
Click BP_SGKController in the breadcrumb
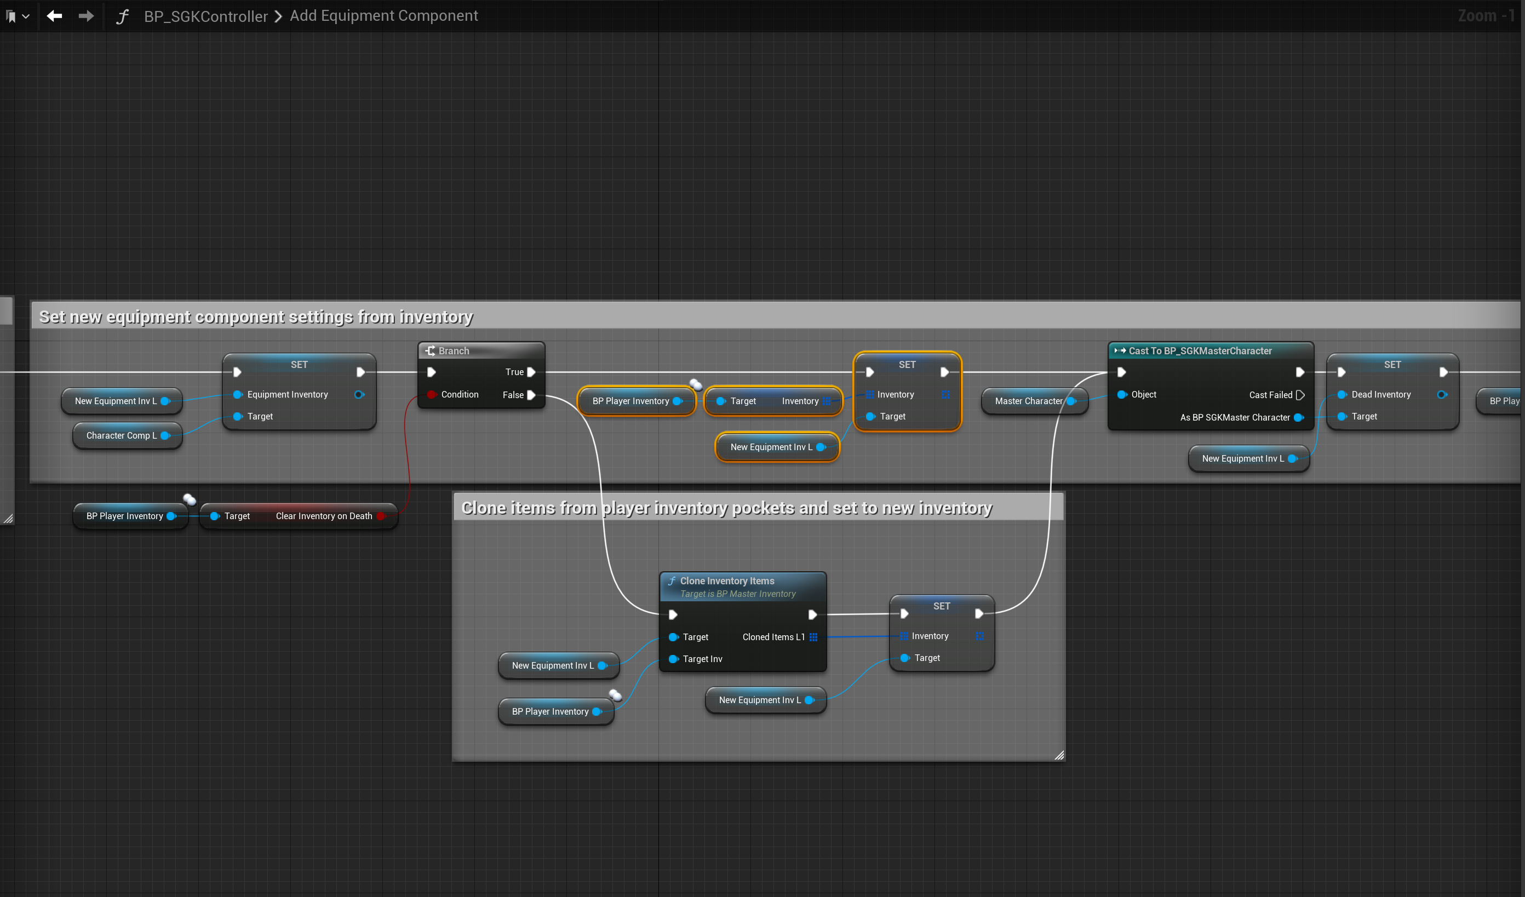pos(205,16)
